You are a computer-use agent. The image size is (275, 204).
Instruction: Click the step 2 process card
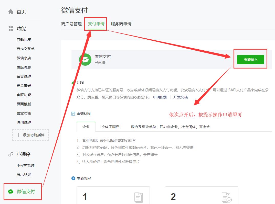coord(202,195)
